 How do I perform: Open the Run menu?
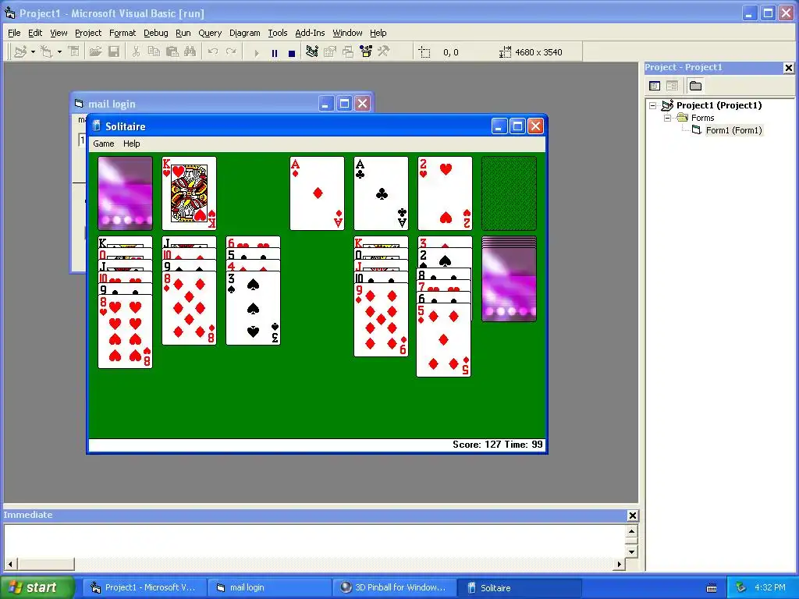[183, 33]
